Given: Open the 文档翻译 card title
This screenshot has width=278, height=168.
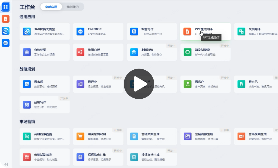Looking at the screenshot, I should pos(255,29).
